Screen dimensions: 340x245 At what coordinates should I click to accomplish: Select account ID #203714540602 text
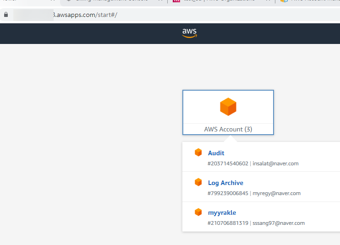pyautogui.click(x=228, y=163)
